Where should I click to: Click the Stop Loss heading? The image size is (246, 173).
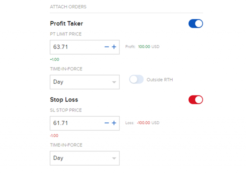(64, 100)
